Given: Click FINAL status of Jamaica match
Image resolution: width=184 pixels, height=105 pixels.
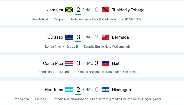Looking at the screenshot, I should [87, 10].
